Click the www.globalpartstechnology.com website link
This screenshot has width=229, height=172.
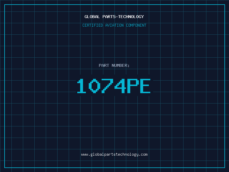(114, 155)
